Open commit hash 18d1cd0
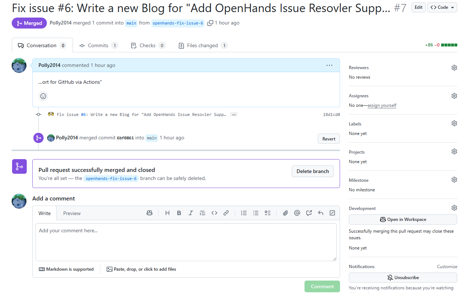 pos(331,114)
